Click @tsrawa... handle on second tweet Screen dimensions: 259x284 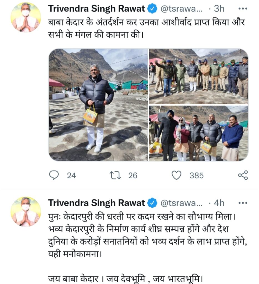[182, 203]
